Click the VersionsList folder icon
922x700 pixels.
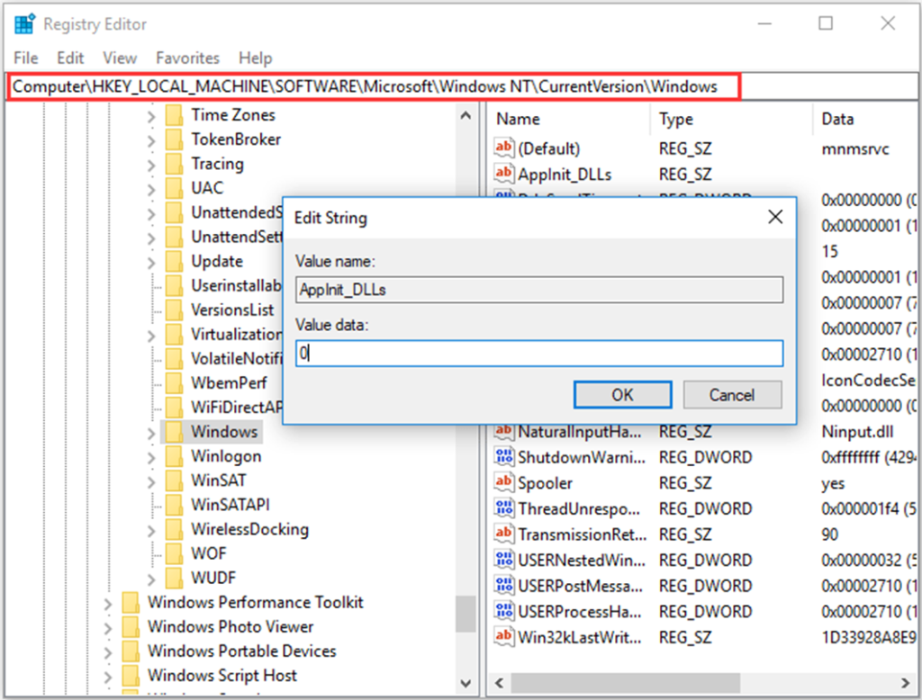pos(174,310)
